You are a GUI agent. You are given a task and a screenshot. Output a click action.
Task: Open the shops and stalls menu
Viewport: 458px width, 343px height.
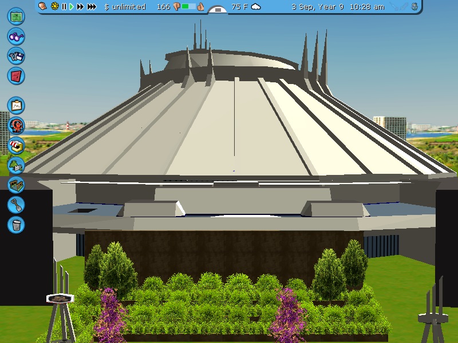coord(16,145)
